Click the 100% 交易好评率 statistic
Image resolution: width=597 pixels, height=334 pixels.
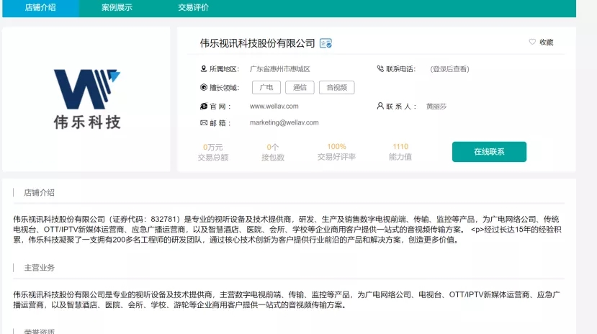(336, 152)
